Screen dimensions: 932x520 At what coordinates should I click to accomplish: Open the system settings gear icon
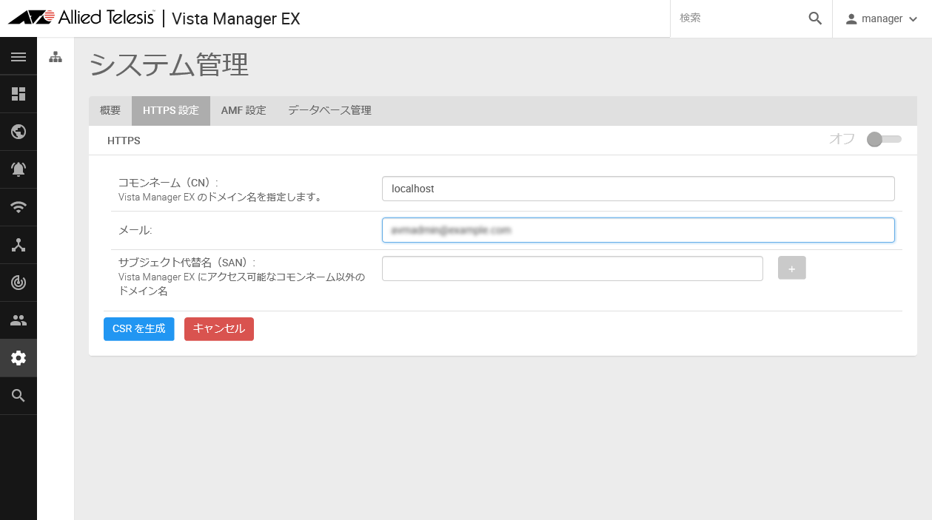(19, 358)
